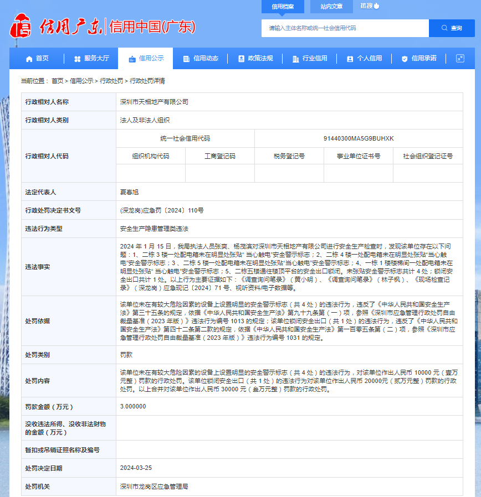Screen dimensions: 481x497
Task: Open the 信用动态 menu item
Action: (x=201, y=58)
